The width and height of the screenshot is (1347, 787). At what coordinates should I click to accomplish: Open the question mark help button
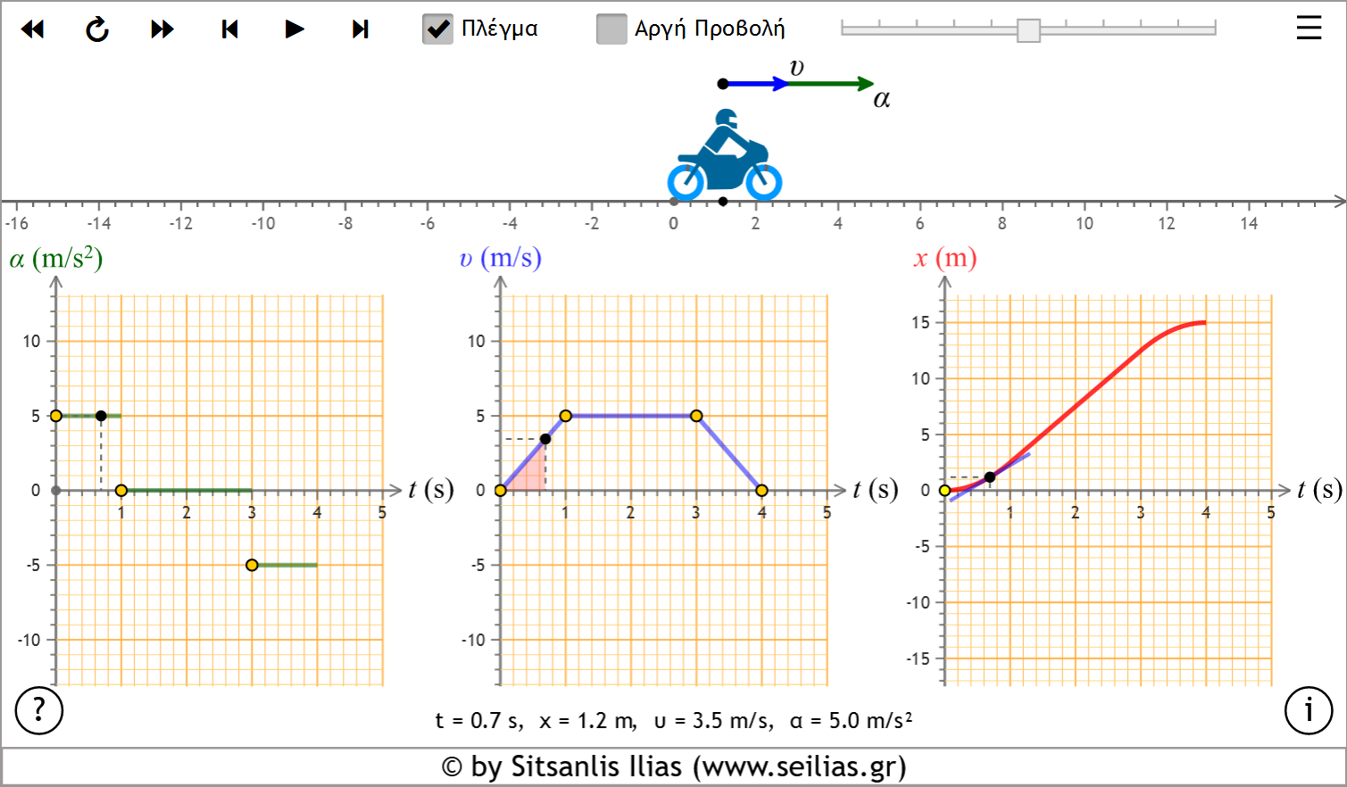click(x=39, y=710)
